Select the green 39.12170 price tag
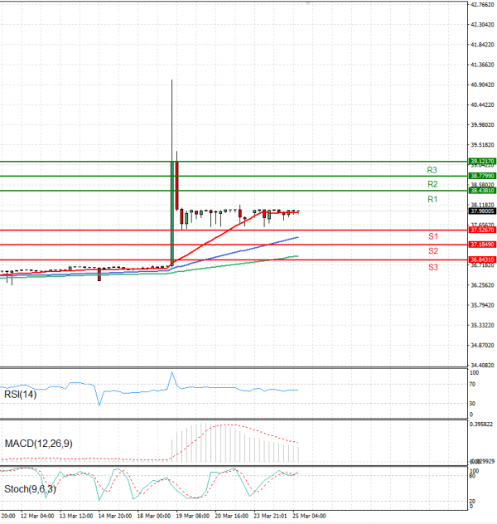Image resolution: width=497 pixels, height=524 pixels. (x=481, y=161)
